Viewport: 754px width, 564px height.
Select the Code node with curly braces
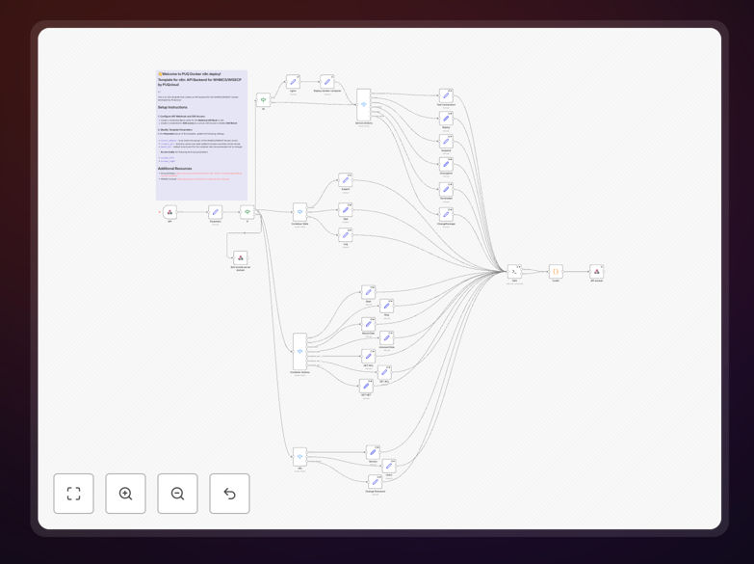pos(556,272)
